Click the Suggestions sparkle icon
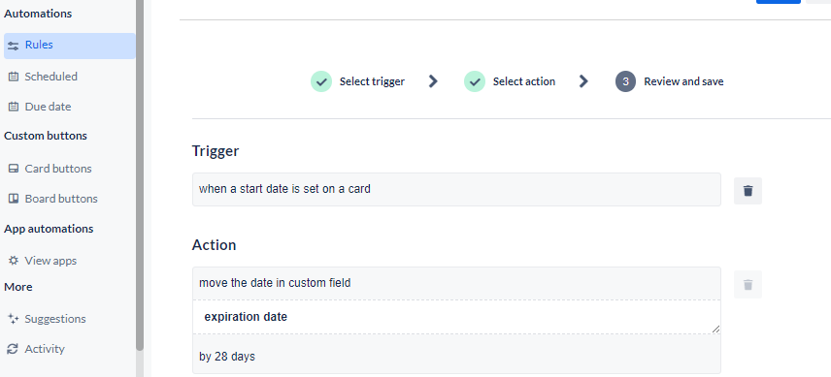831x377 pixels. pyautogui.click(x=14, y=319)
